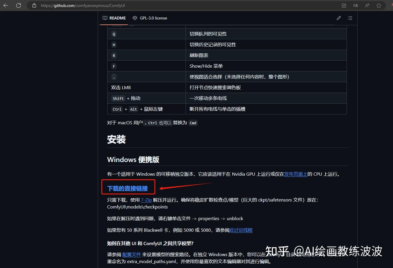Click the book icon beside README
This screenshot has width=393, height=268.
(x=105, y=18)
